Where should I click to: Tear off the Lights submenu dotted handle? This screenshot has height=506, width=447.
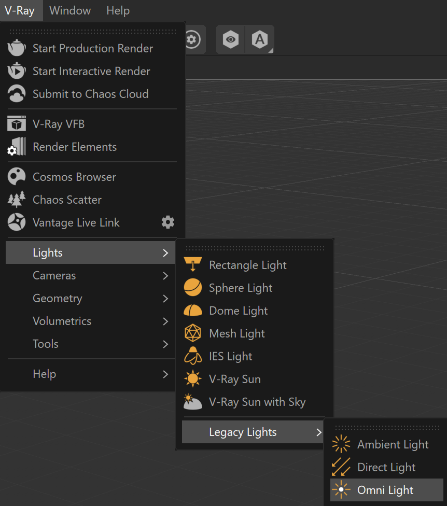coord(255,248)
